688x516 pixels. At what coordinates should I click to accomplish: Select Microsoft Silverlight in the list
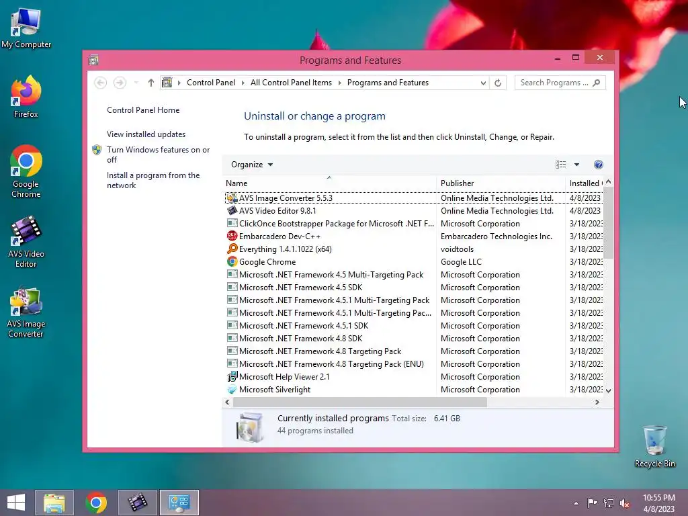[x=413, y=389]
